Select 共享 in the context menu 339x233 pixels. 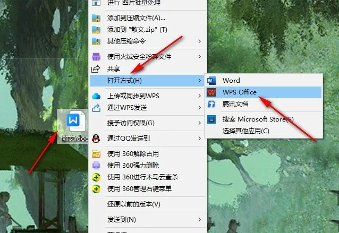click(148, 68)
